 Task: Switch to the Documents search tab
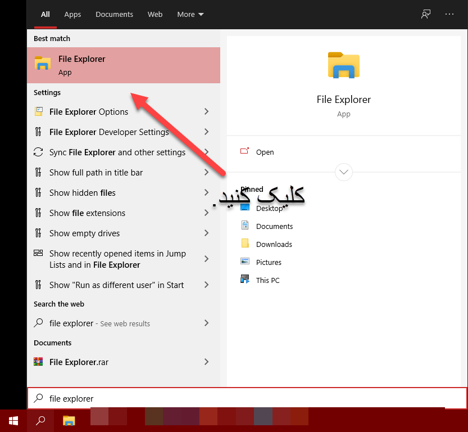[x=114, y=14]
